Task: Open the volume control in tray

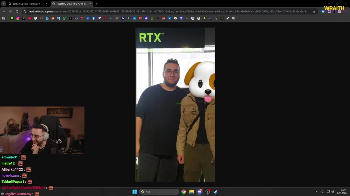Action: click(333, 192)
